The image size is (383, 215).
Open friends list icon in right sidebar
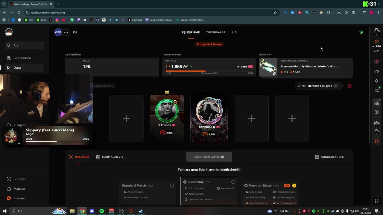(377, 90)
